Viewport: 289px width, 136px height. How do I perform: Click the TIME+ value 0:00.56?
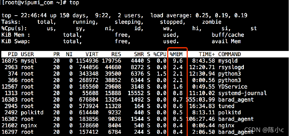[204, 80]
